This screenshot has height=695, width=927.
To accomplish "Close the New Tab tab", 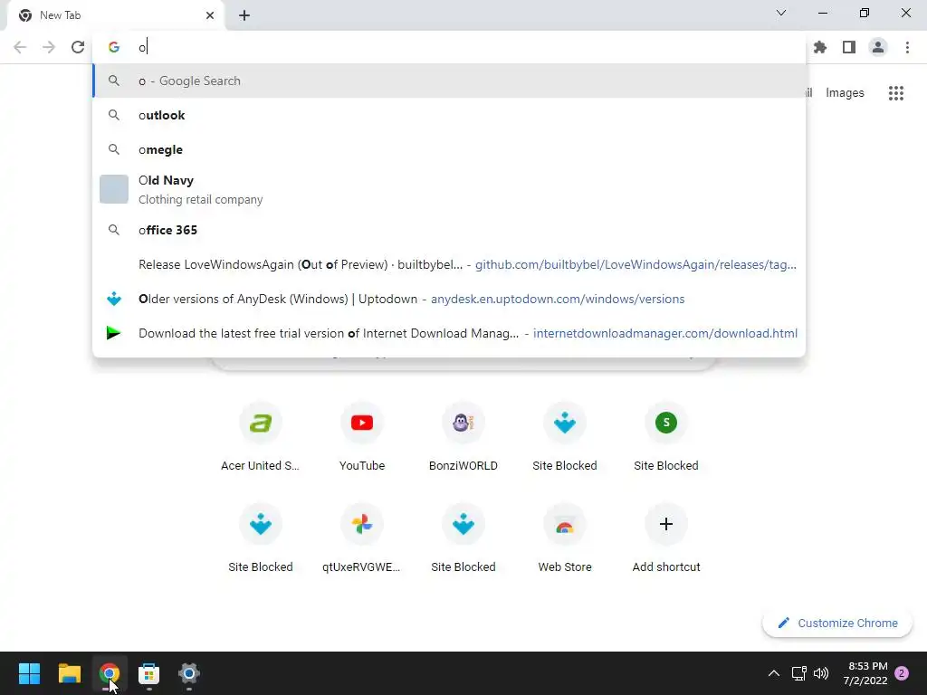I will 210,15.
